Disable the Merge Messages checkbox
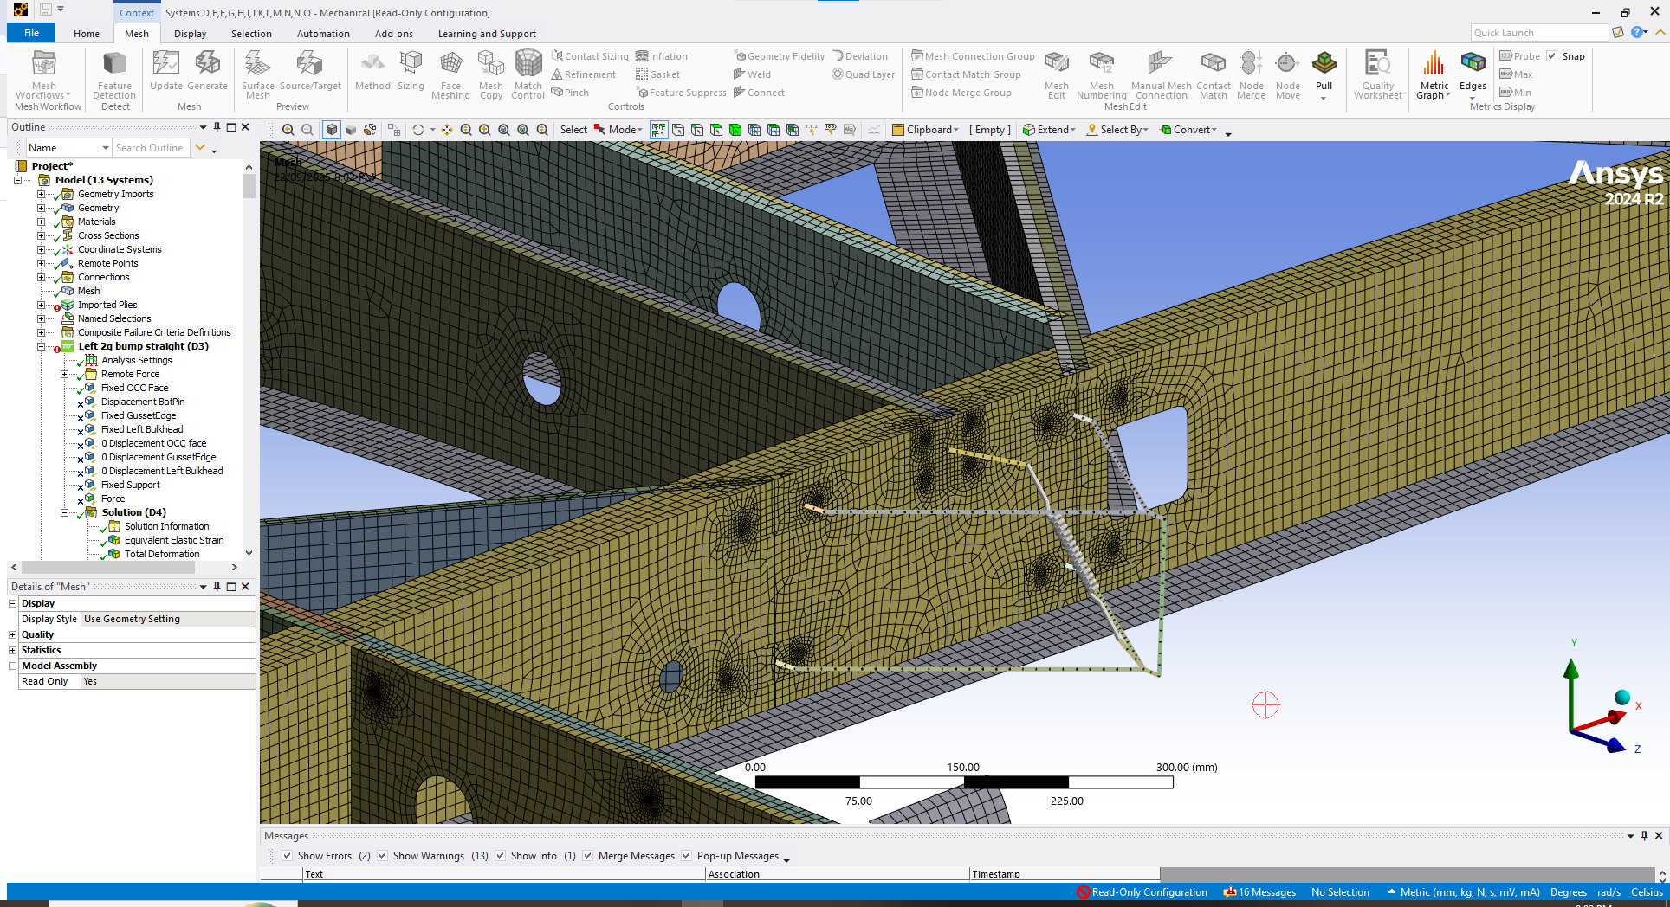Viewport: 1670px width, 907px height. coord(587,856)
